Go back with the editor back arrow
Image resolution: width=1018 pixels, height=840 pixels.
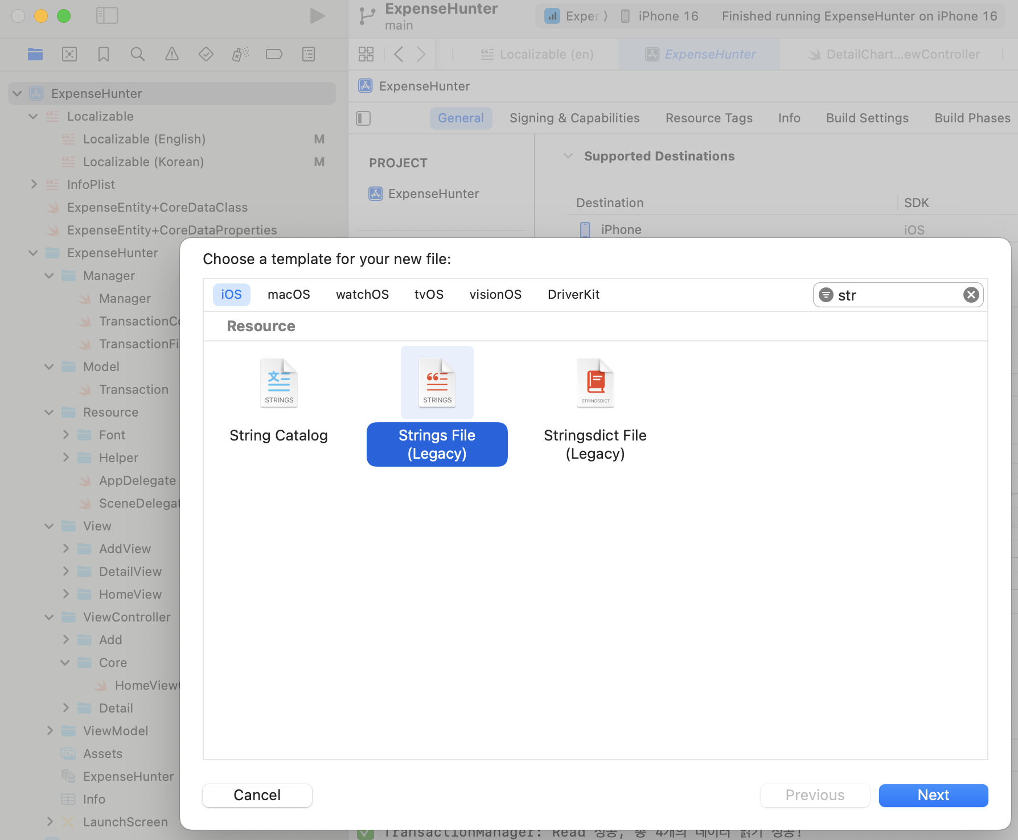click(399, 54)
